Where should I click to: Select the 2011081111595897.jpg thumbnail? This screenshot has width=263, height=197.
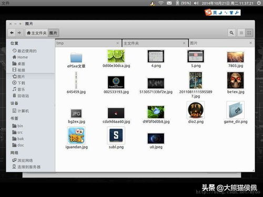coord(196,80)
